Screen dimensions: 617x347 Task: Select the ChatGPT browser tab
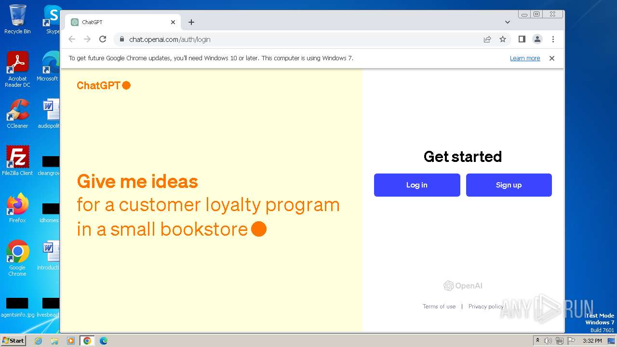point(123,22)
